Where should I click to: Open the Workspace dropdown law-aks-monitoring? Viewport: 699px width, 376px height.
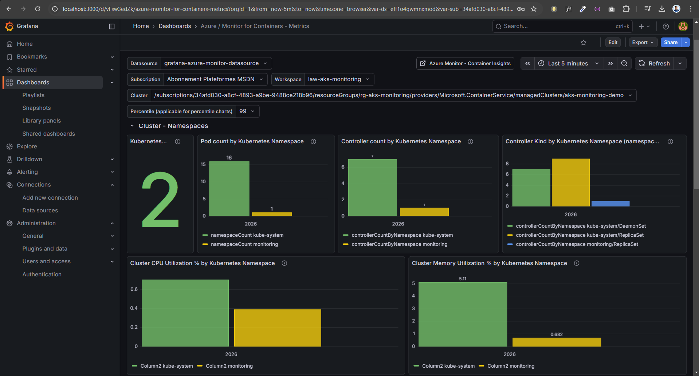[338, 79]
